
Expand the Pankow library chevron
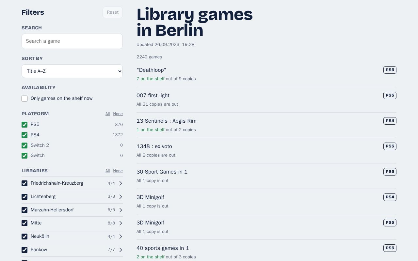coord(121,250)
